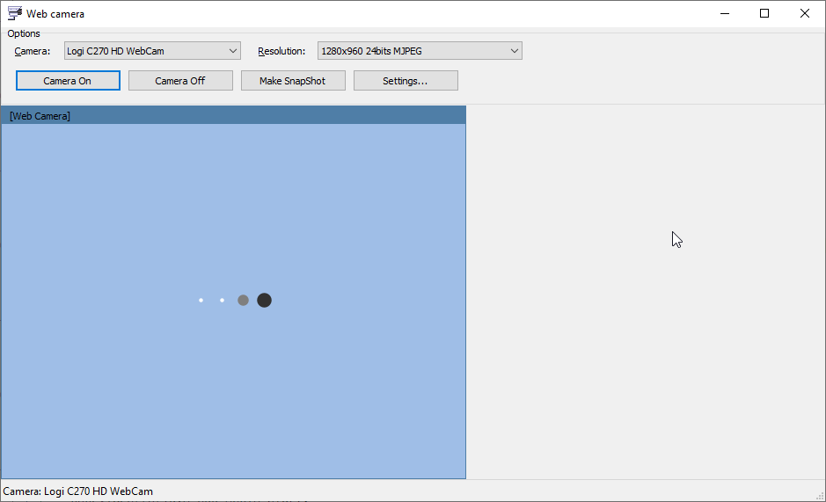Maximize the Web camera window
This screenshot has height=502, width=826.
[764, 13]
